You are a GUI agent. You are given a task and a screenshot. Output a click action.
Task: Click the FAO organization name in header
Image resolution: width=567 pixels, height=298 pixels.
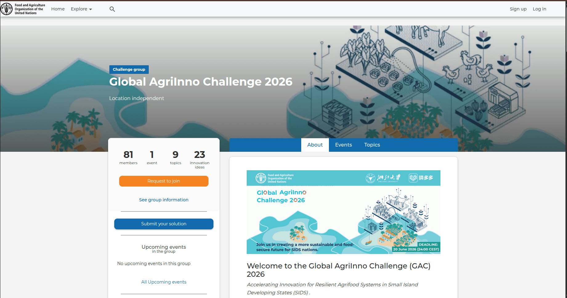[x=30, y=9]
